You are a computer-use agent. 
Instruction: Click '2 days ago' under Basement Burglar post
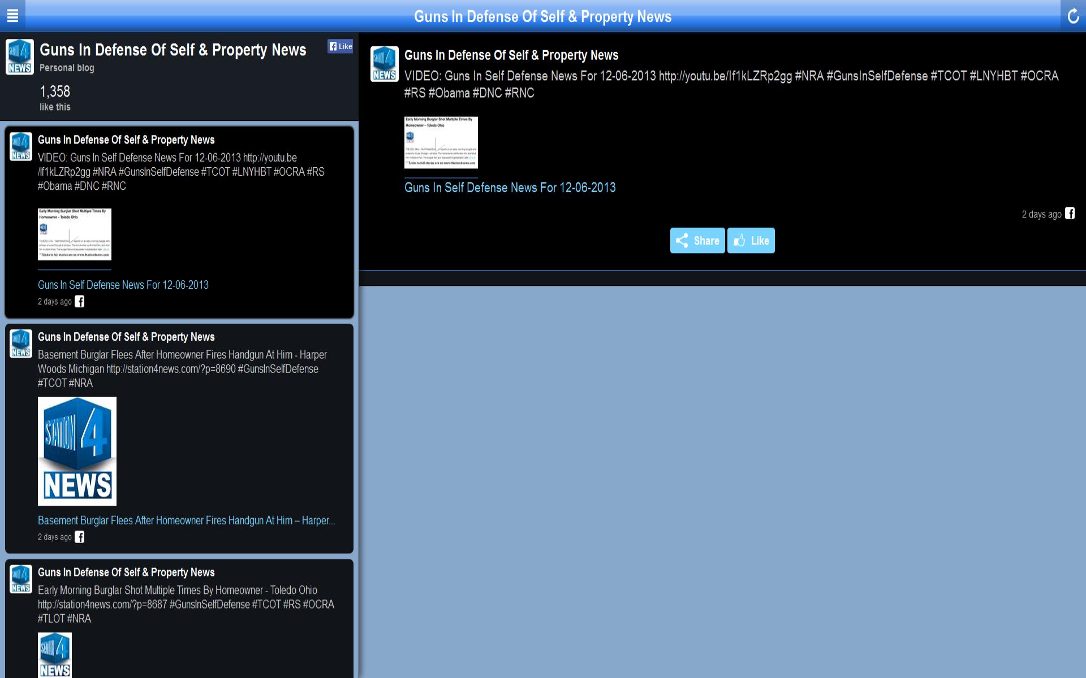[55, 537]
